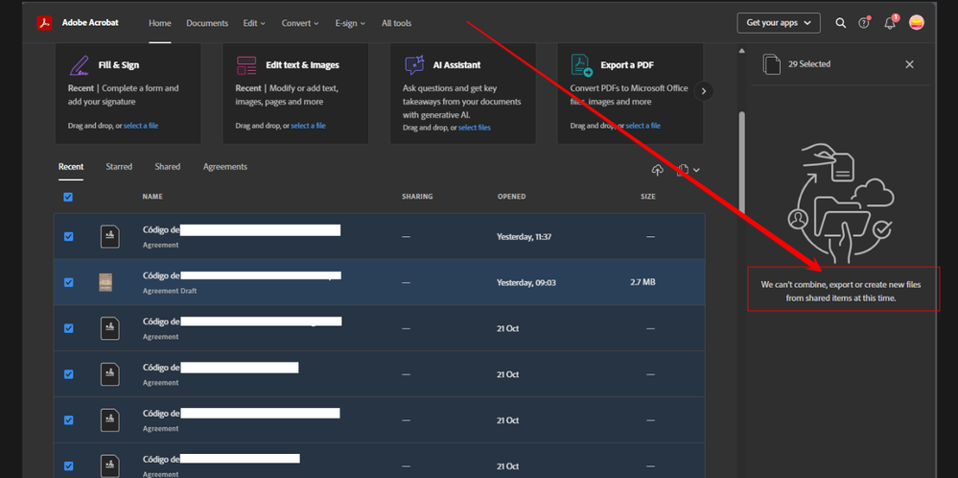Click the upload to cloud icon
958x478 pixels.
click(x=658, y=170)
